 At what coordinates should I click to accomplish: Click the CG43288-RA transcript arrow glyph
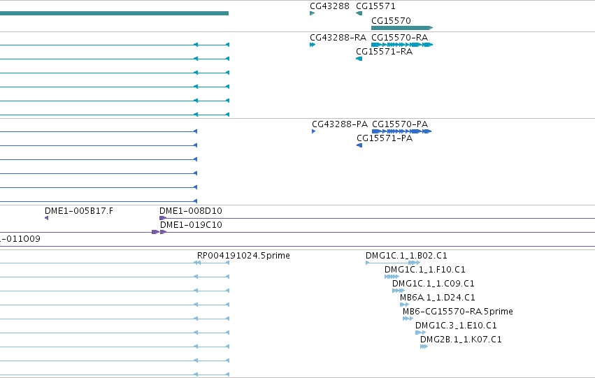313,45
